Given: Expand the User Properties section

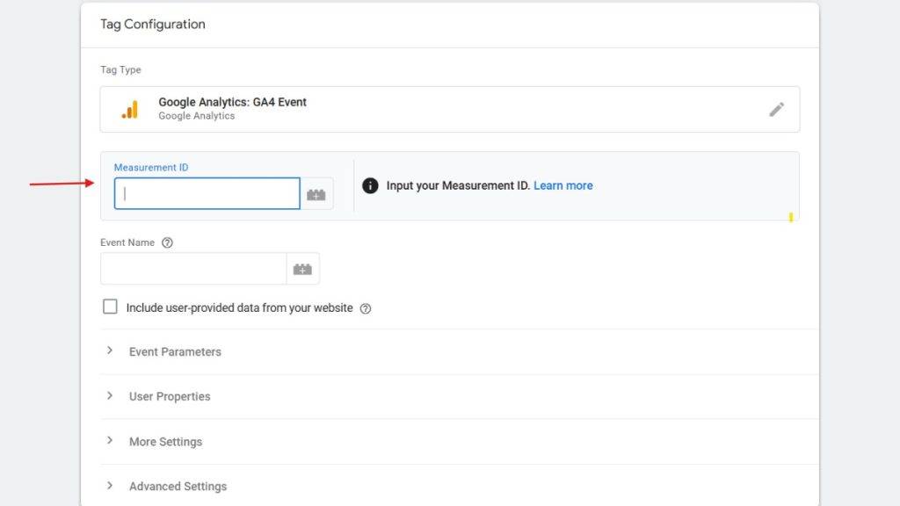Looking at the screenshot, I should [x=169, y=396].
